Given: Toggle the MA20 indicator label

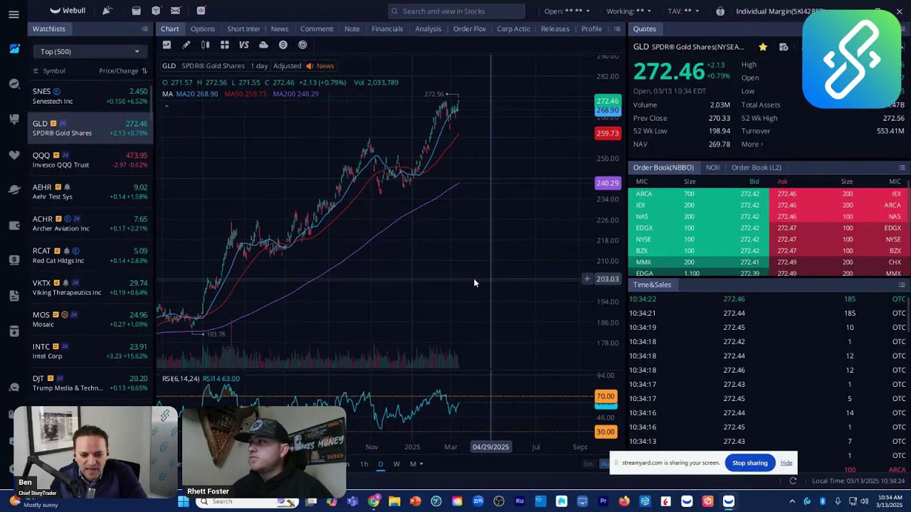Looking at the screenshot, I should click(x=197, y=94).
